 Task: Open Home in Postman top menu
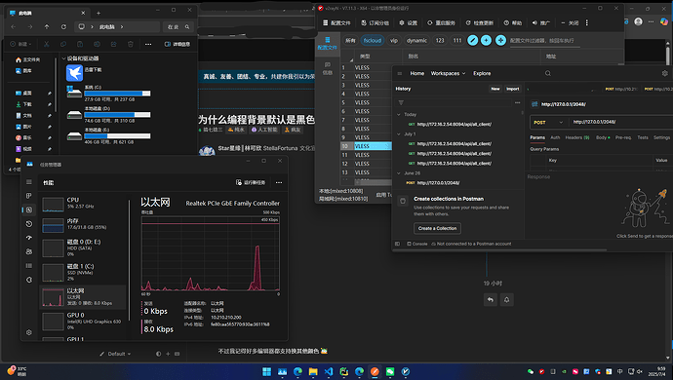[416, 73]
